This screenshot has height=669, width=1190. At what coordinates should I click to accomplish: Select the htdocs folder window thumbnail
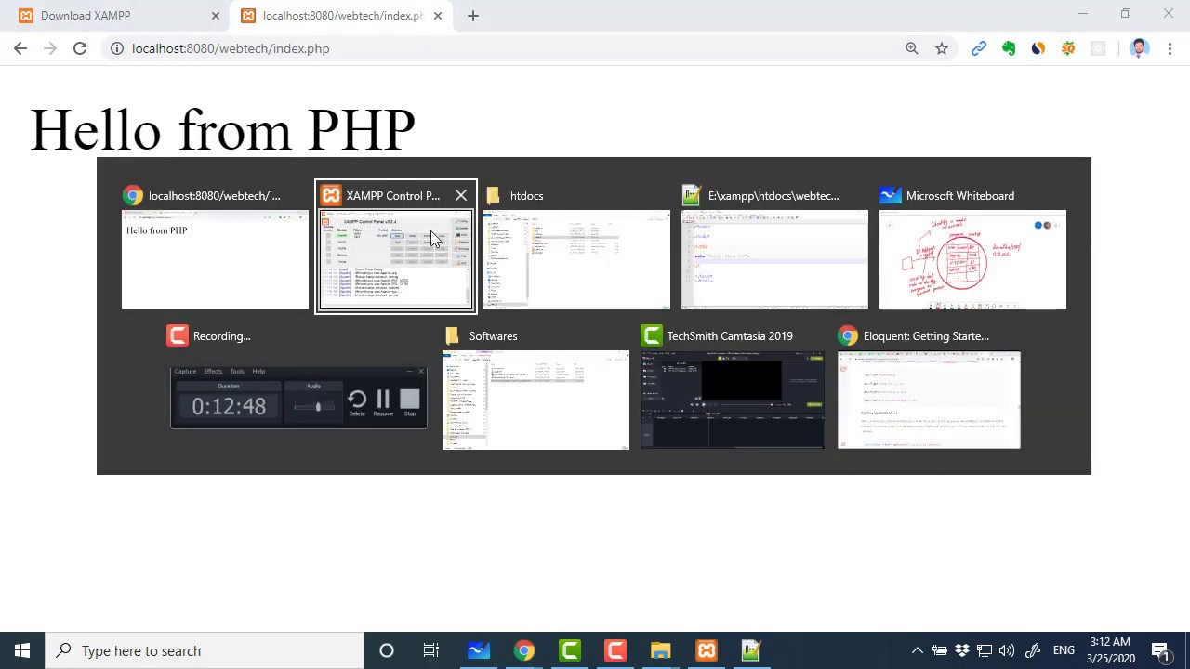tap(576, 259)
